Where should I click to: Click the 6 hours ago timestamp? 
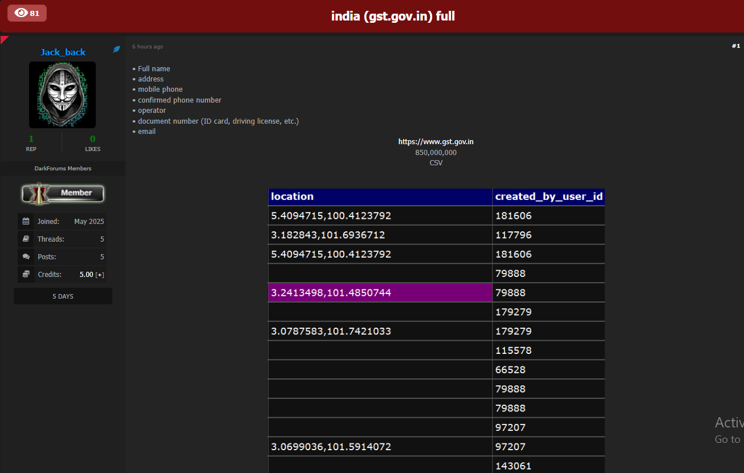point(148,47)
